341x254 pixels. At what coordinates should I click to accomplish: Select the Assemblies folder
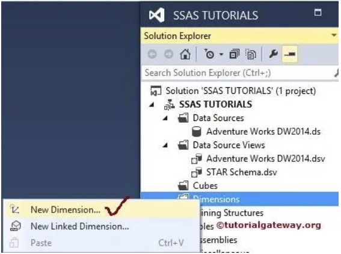tap(218, 240)
